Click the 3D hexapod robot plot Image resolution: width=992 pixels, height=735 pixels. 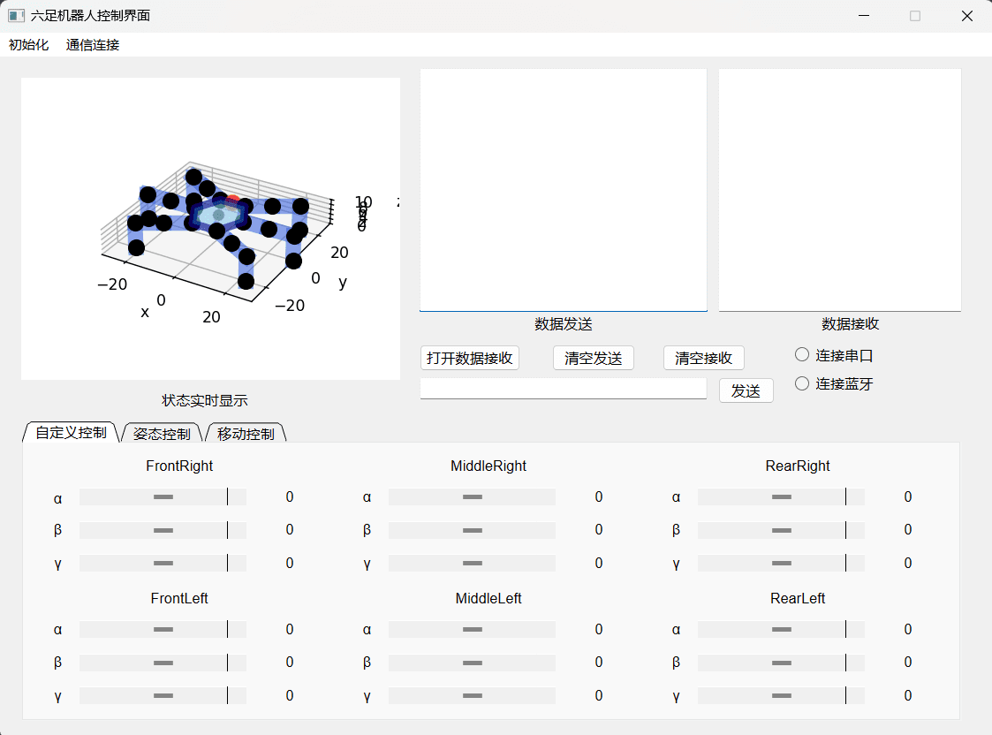210,229
